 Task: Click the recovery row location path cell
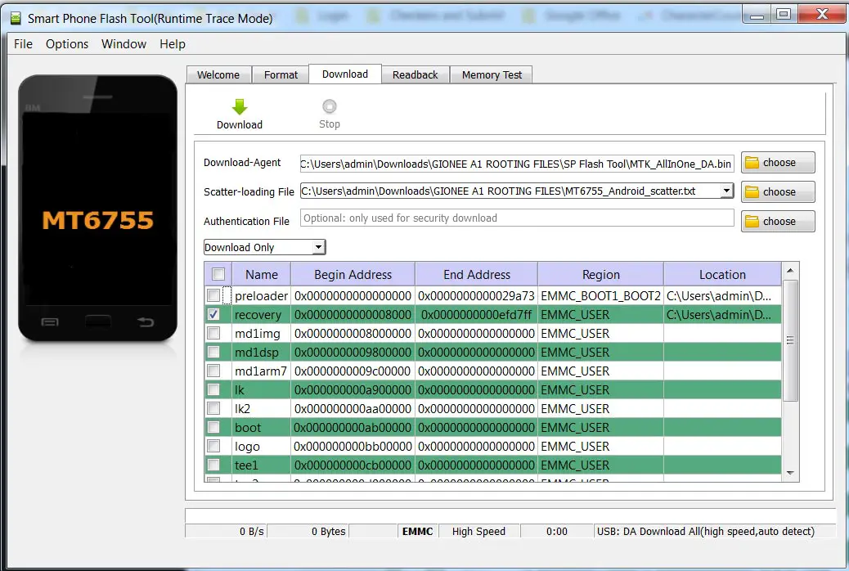coord(722,314)
